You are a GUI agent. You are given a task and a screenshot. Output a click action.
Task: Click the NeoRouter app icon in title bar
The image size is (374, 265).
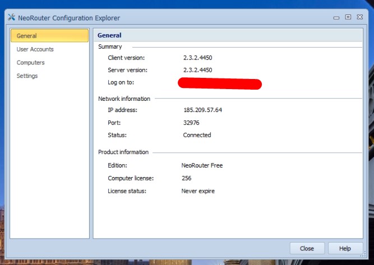tap(12, 18)
